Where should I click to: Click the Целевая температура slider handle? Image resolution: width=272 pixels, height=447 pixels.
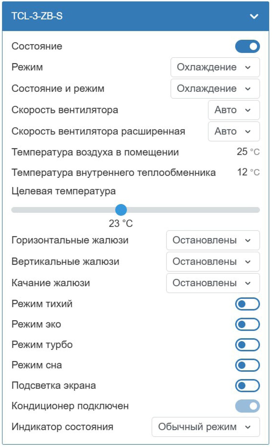(x=122, y=210)
